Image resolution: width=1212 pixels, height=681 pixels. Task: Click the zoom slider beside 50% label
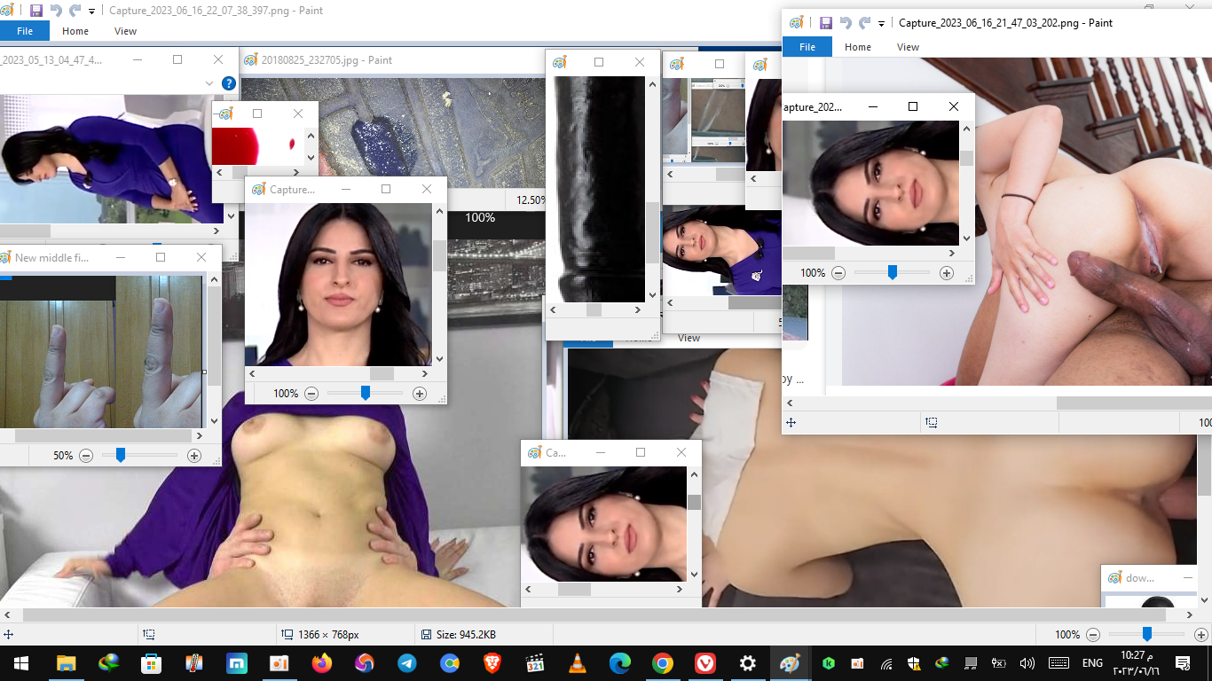pos(121,455)
